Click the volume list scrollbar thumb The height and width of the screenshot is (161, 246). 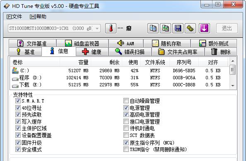[x=233, y=69]
